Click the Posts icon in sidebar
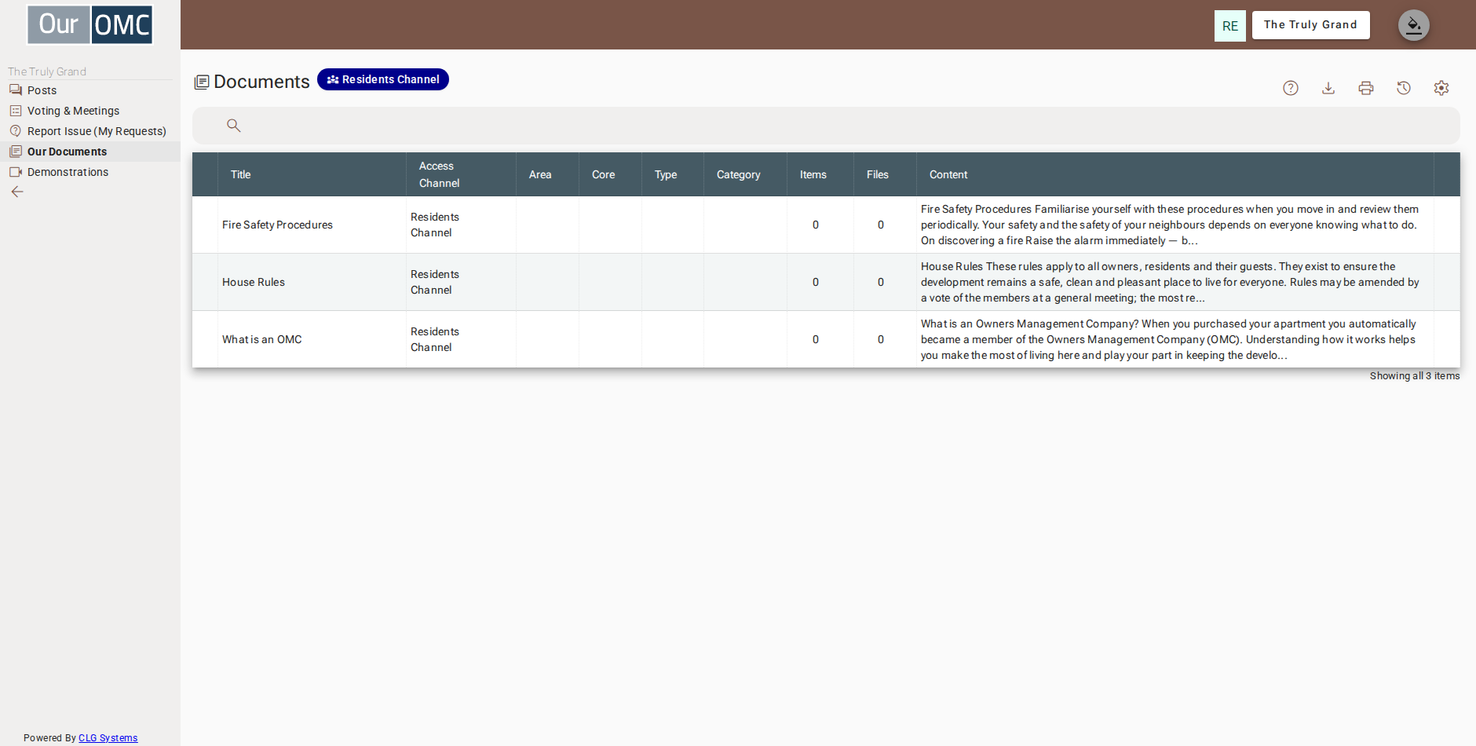Viewport: 1476px width, 746px height. pos(16,90)
